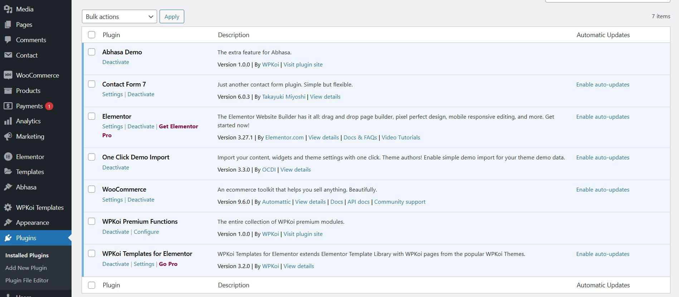
Task: Check the WPKoi Templates for Elementor checkbox
Action: (92, 253)
